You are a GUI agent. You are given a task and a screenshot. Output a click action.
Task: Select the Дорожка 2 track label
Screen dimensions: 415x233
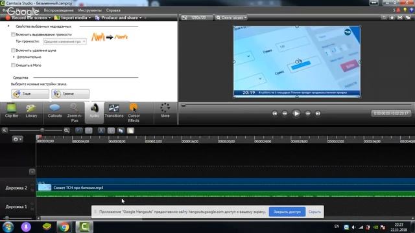[16, 188]
